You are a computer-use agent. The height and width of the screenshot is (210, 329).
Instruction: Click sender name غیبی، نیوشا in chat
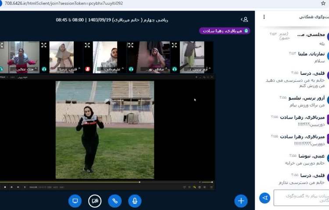[311, 156]
